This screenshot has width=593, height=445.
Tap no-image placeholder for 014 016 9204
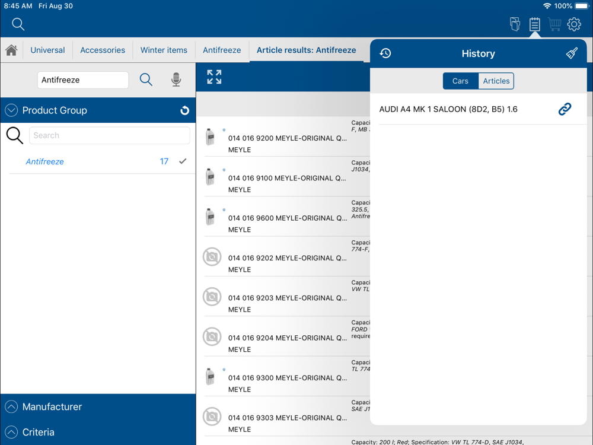[212, 336]
